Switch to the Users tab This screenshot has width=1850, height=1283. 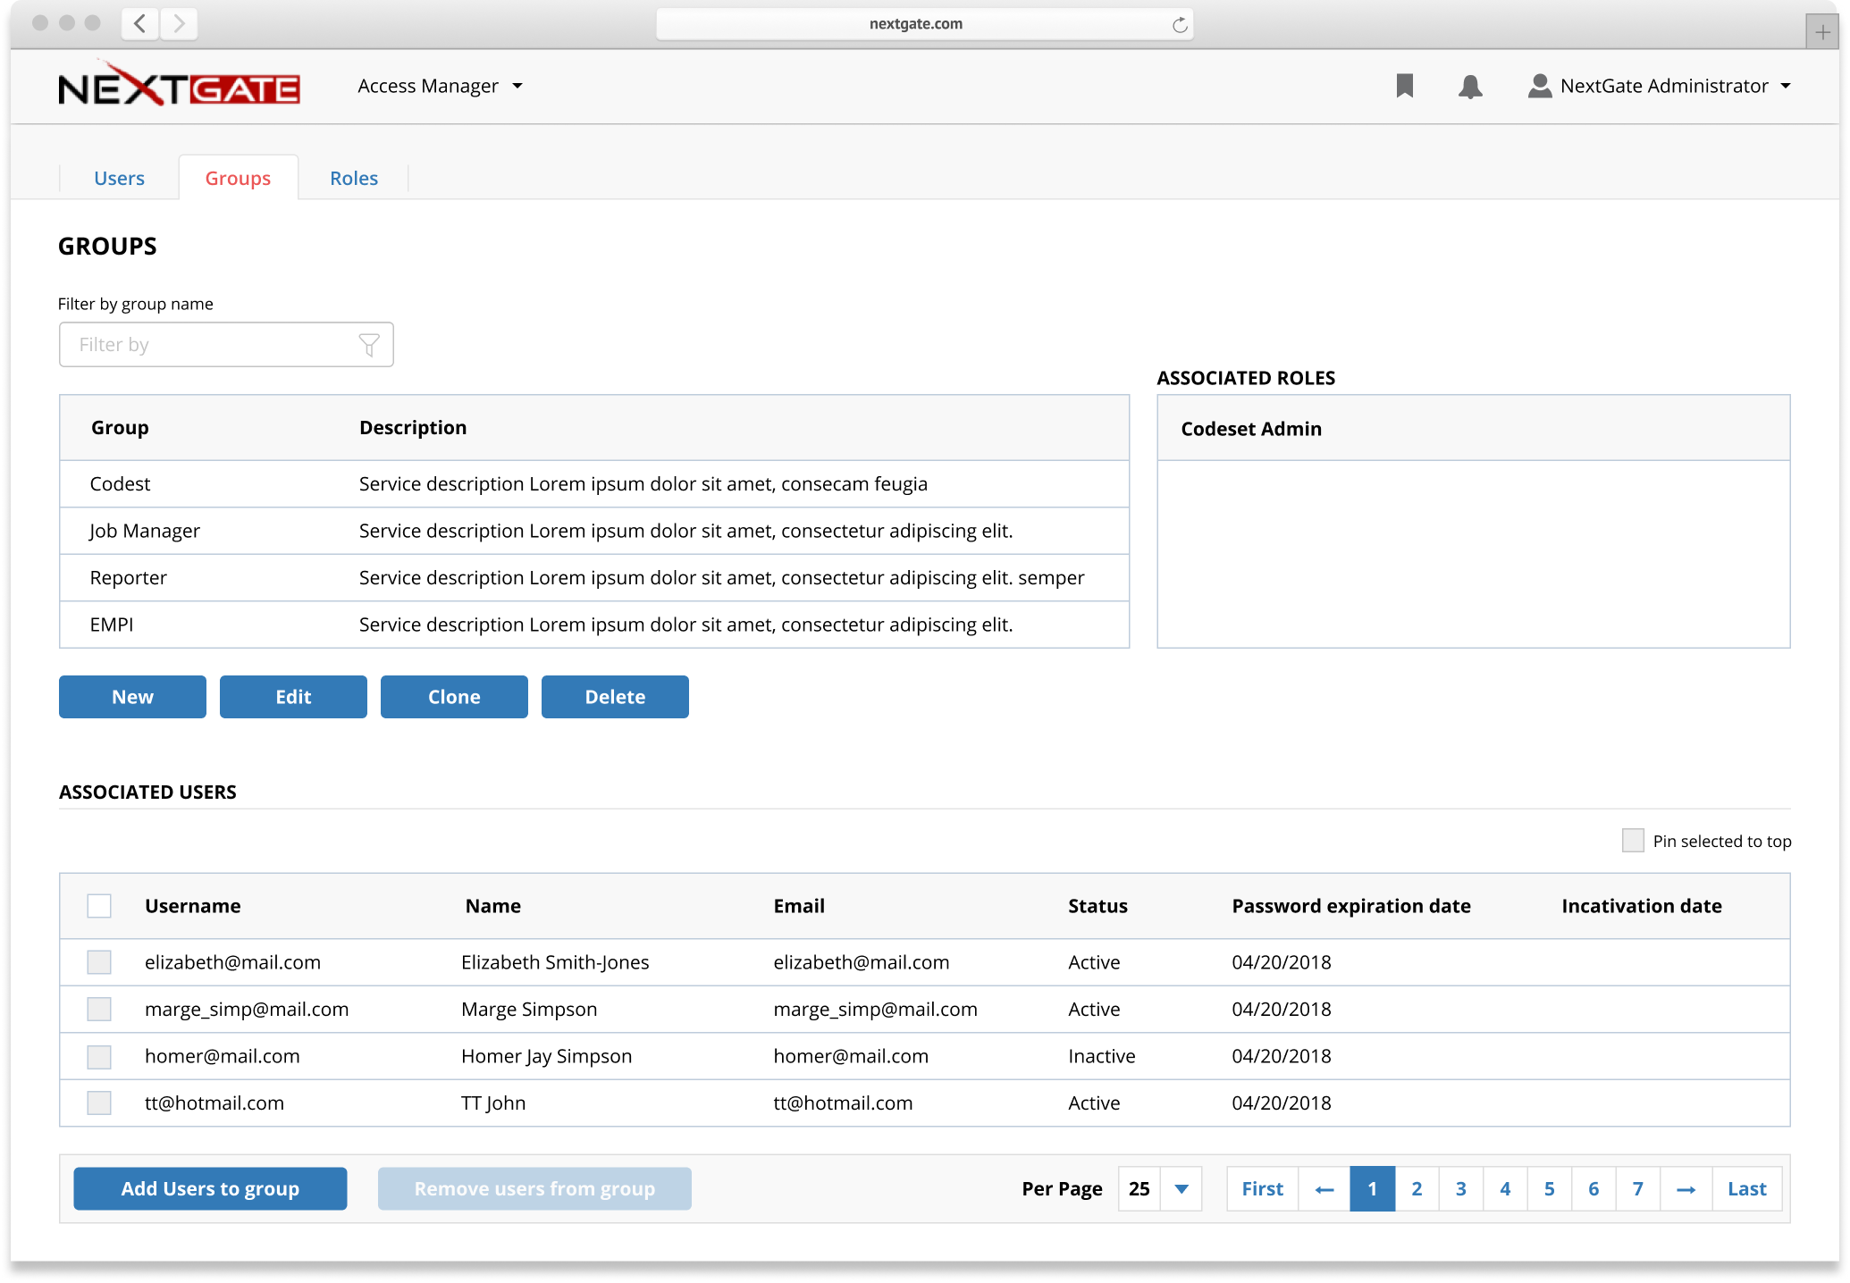pyautogui.click(x=119, y=178)
